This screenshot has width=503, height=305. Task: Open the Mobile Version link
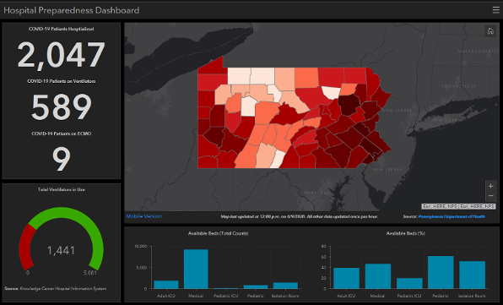[x=144, y=216]
